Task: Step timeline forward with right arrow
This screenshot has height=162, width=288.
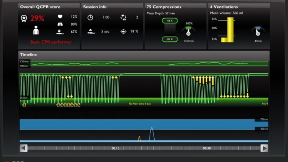Action: 264,148
